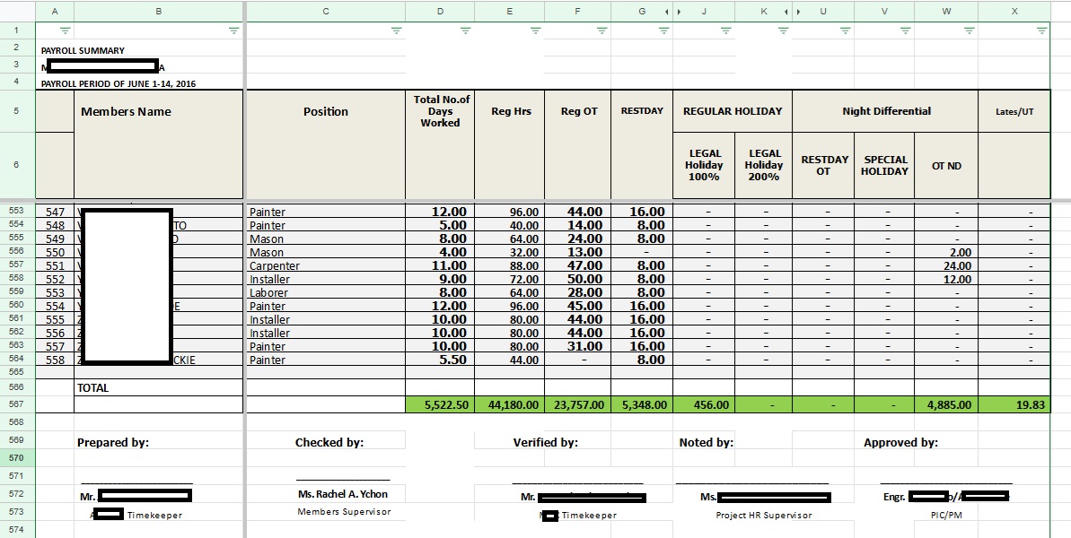1071x538 pixels.
Task: Open the filter icon in column C
Action: point(396,30)
